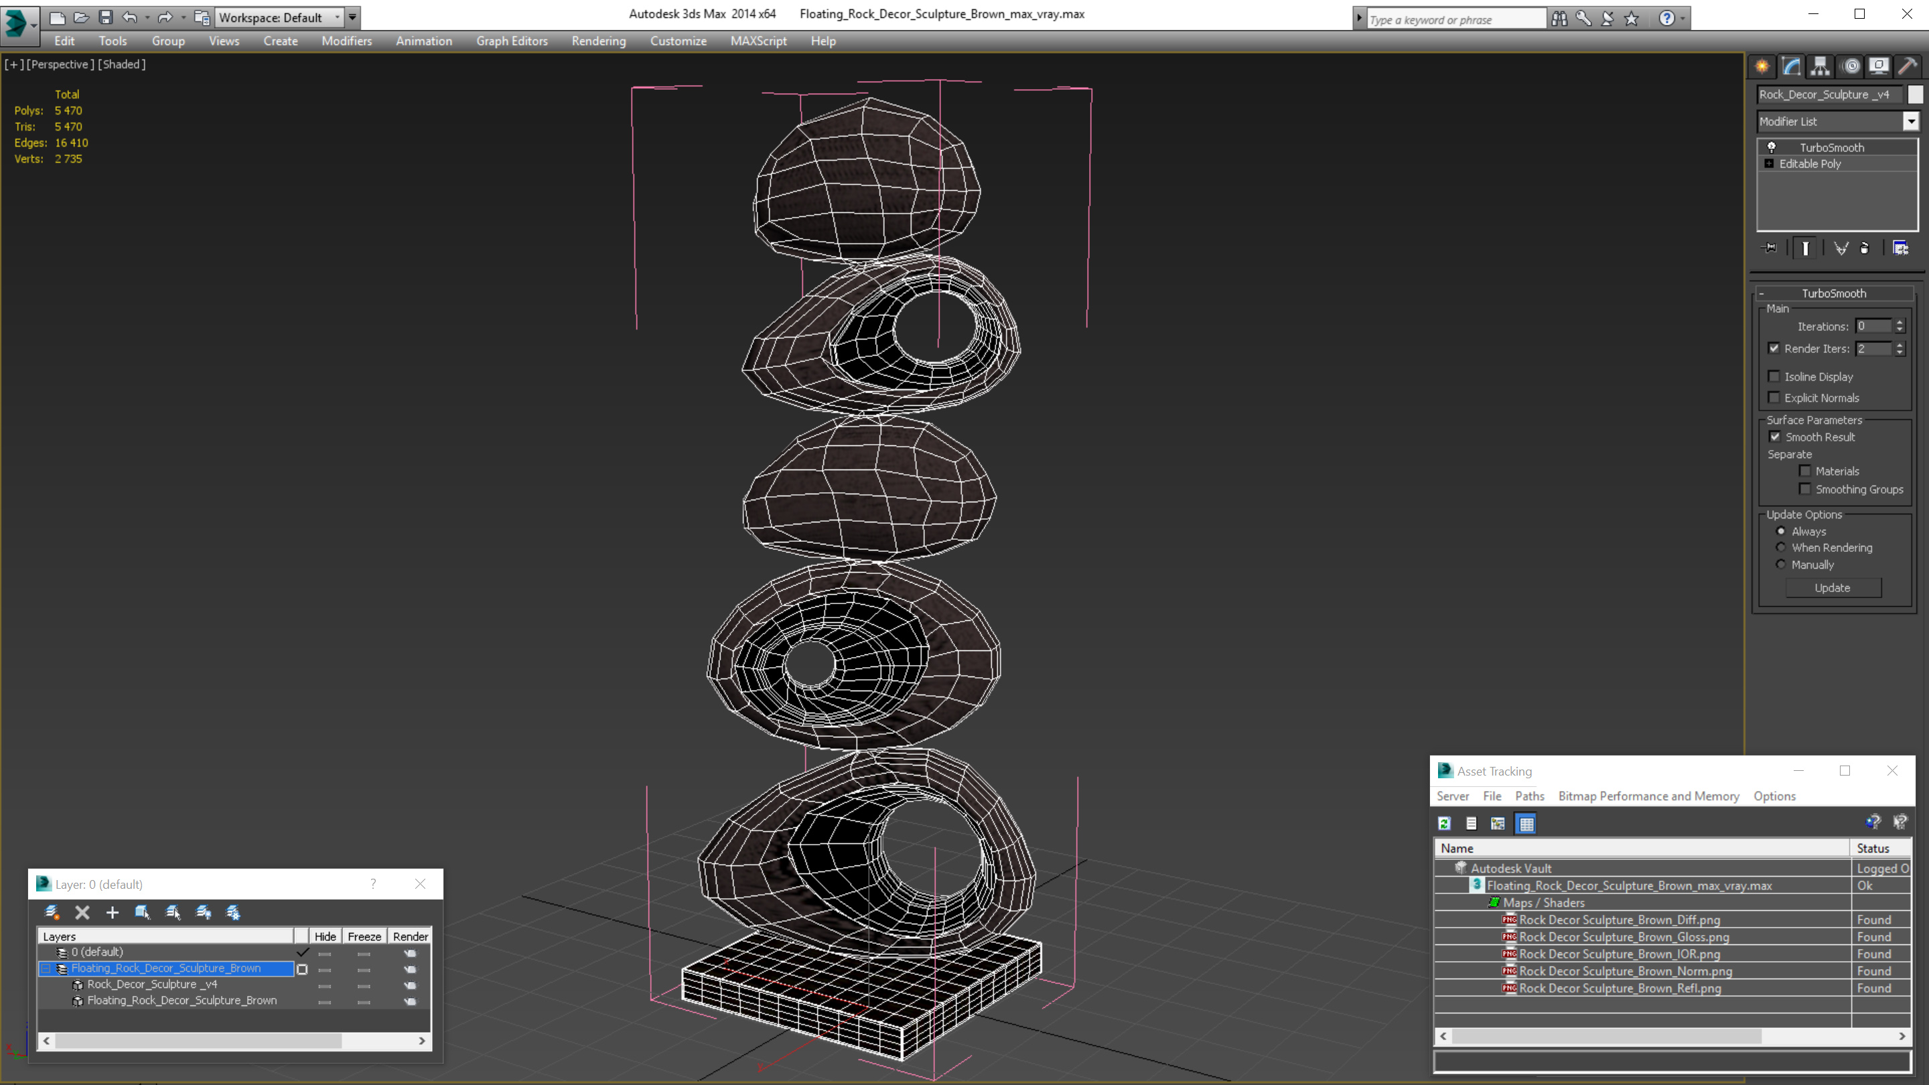Toggle the Render Iters checkbox
Screen dimensions: 1929x1085
pos(1773,348)
